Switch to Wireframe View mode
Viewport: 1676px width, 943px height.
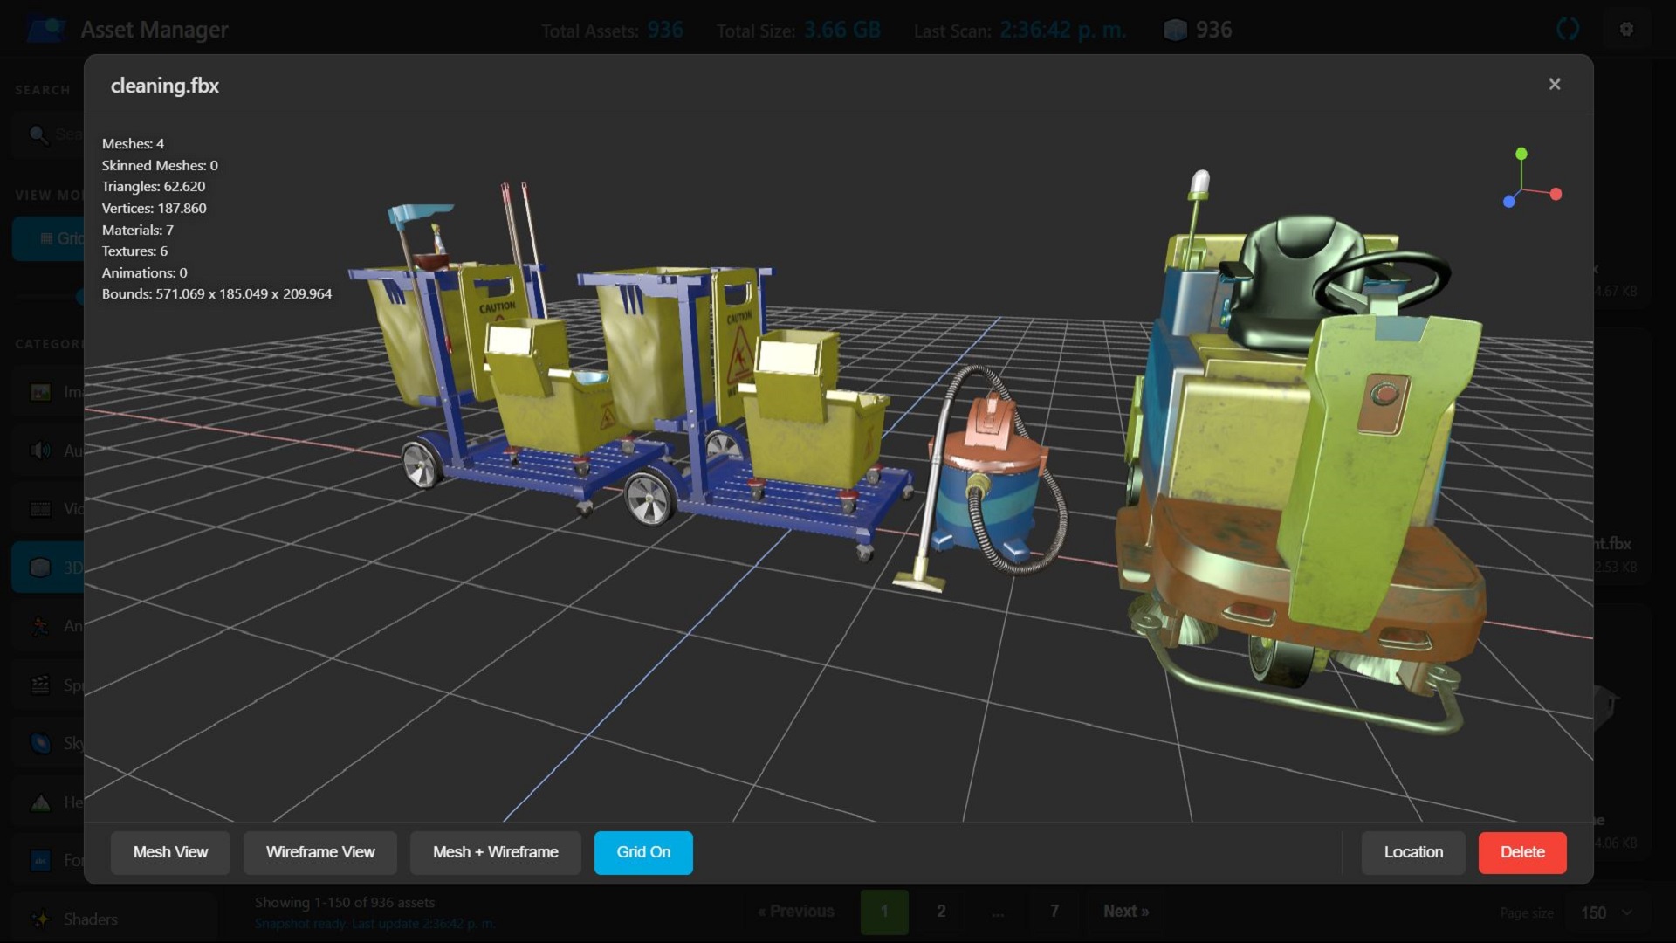(x=320, y=852)
